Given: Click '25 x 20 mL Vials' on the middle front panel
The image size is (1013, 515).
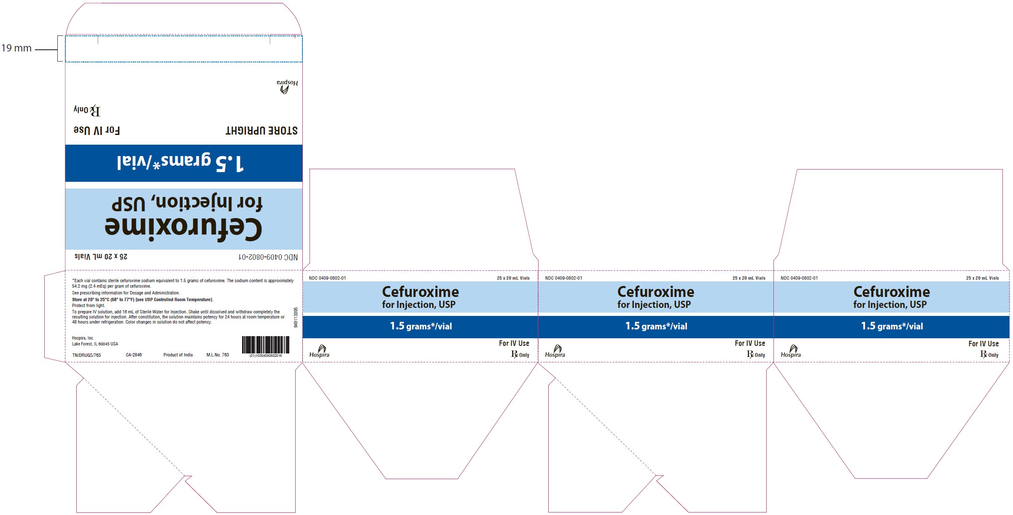Looking at the screenshot, I should pyautogui.click(x=749, y=278).
